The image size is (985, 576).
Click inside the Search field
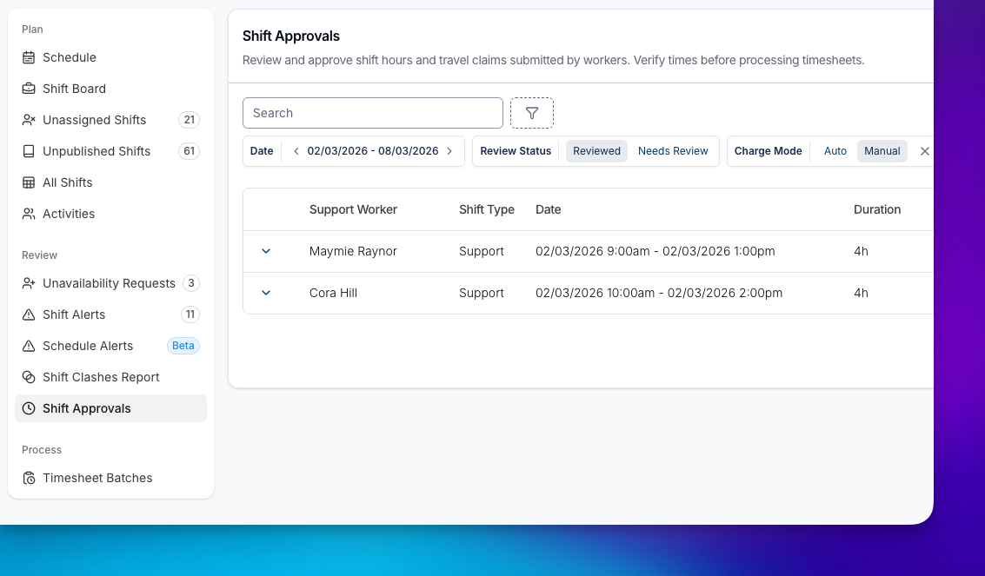coord(372,113)
